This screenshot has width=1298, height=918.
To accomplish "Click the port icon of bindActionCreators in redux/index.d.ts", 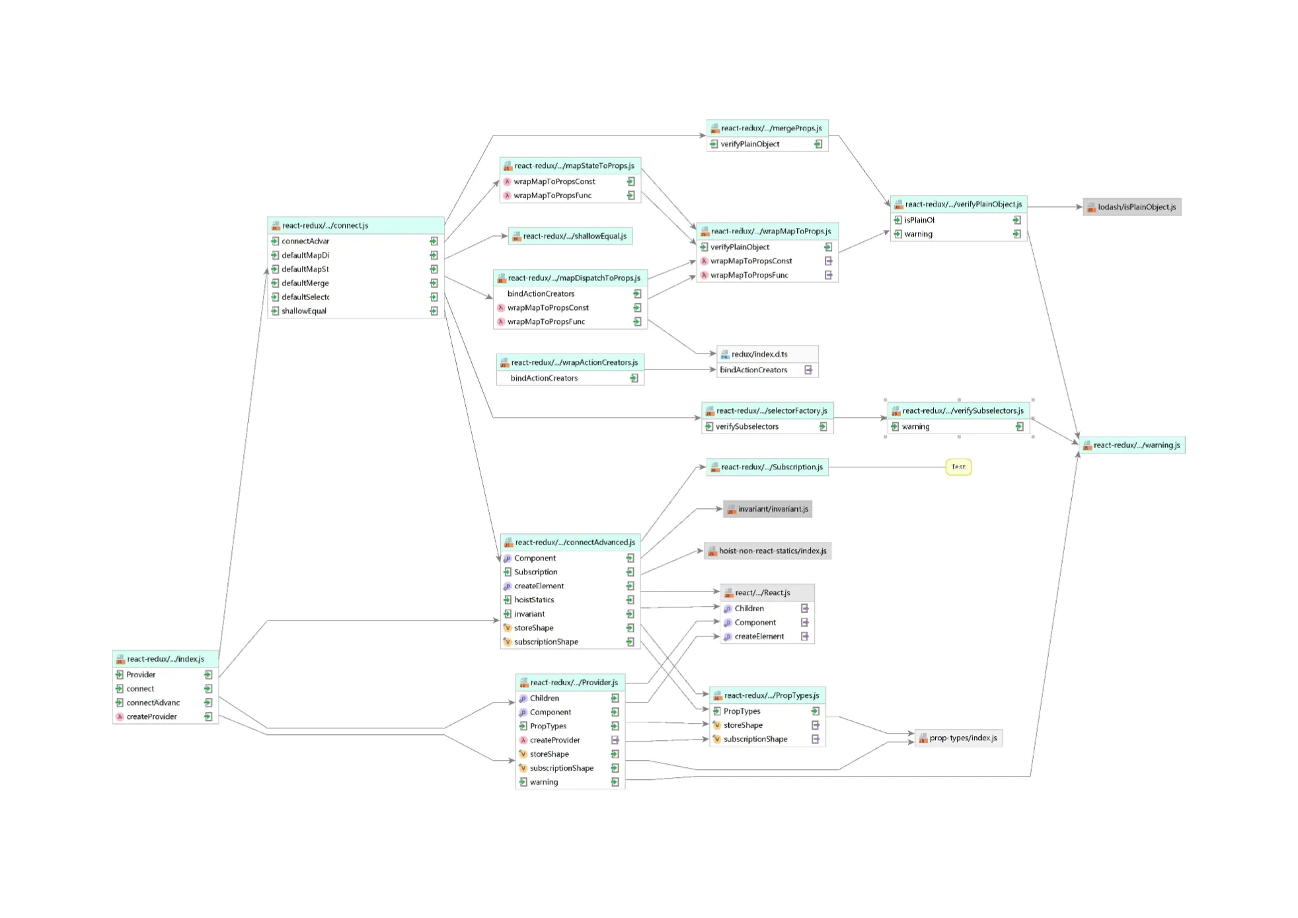I will coord(808,371).
